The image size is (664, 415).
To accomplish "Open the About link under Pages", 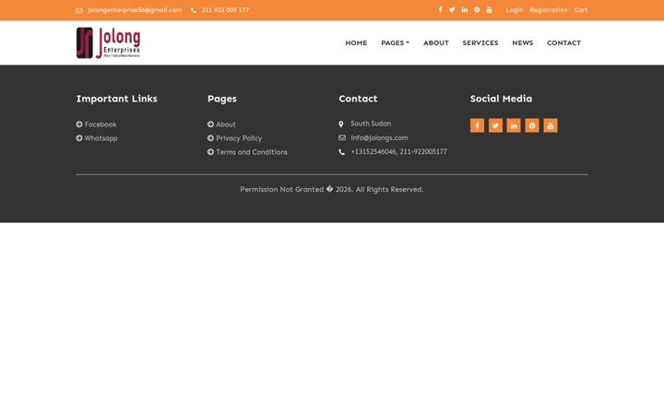I will [226, 125].
